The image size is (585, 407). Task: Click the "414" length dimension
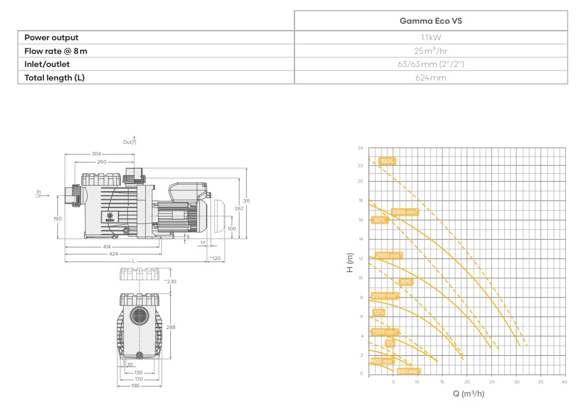coord(107,247)
